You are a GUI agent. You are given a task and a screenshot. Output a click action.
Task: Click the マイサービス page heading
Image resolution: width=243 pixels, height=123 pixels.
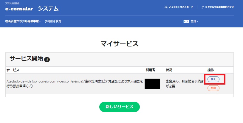(x=119, y=44)
